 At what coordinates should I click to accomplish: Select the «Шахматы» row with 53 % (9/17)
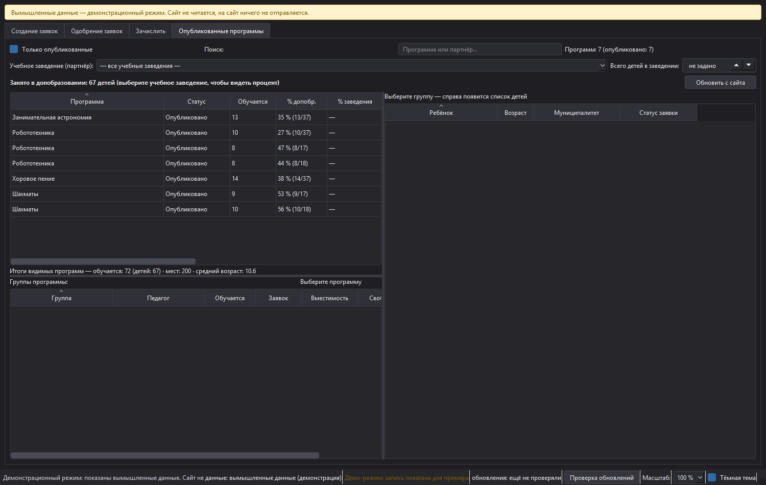[x=196, y=194]
